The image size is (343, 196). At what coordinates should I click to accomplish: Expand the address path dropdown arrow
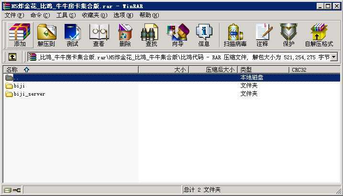tap(334, 57)
